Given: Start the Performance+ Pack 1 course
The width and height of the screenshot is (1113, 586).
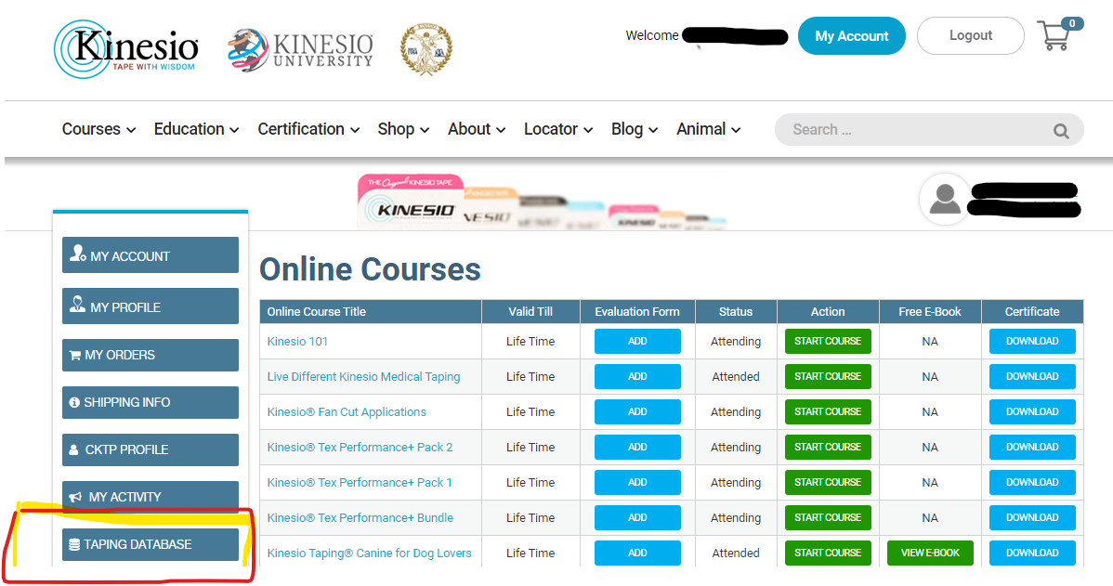Looking at the screenshot, I should pos(828,482).
